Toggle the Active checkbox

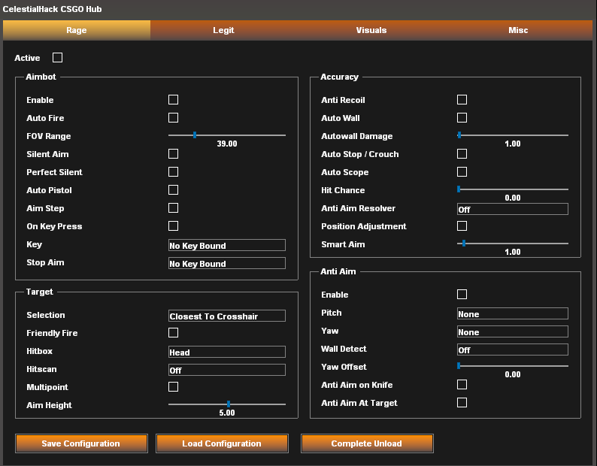click(57, 57)
